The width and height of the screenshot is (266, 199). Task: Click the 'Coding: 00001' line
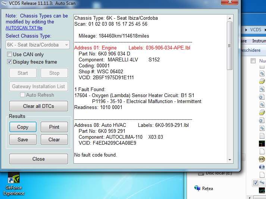[94, 65]
